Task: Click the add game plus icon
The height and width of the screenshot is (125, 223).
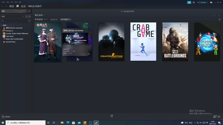Action: pyautogui.click(x=3, y=117)
